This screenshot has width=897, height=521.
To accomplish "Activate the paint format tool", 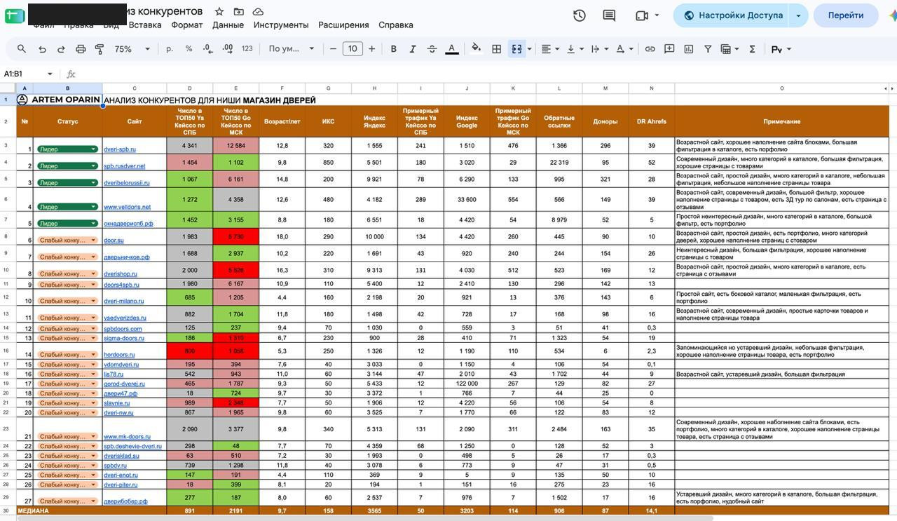I will (x=100, y=49).
